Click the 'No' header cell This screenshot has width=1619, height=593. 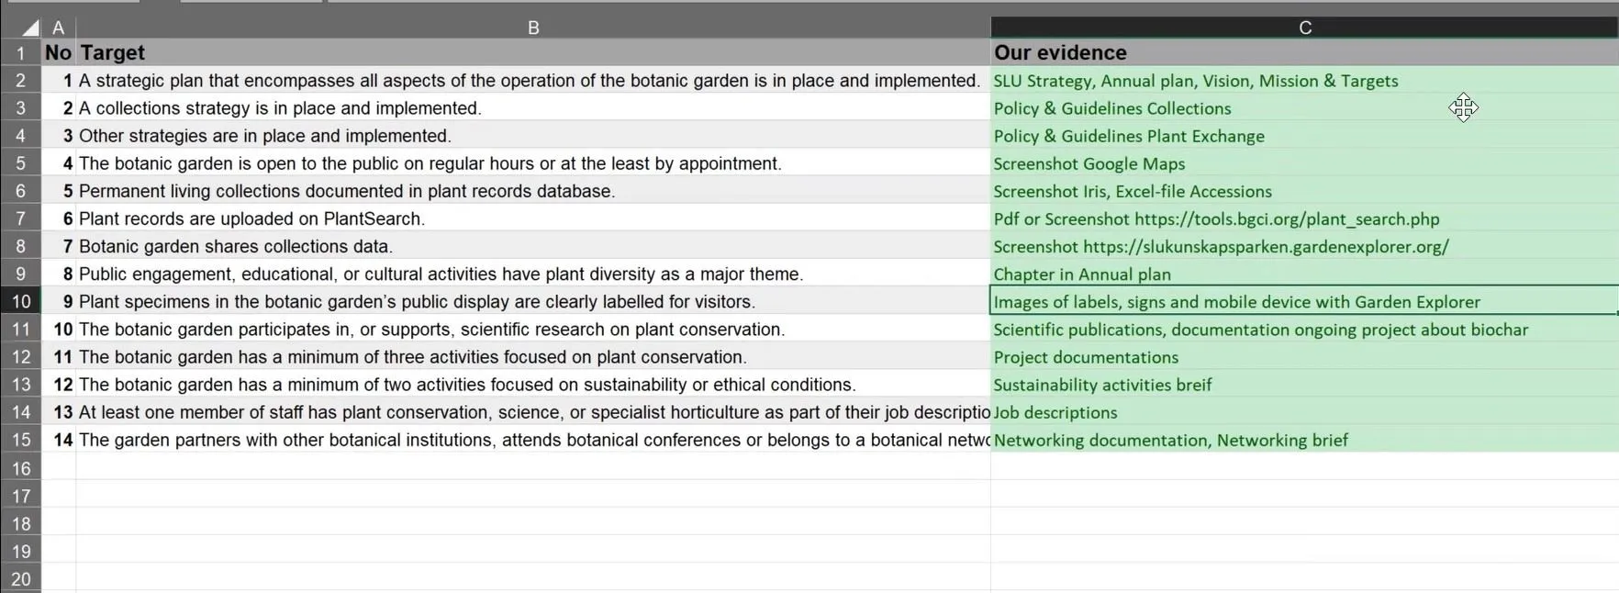(x=59, y=52)
